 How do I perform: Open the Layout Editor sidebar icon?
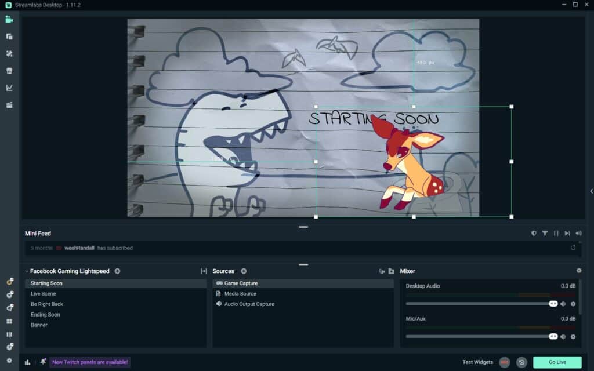pos(9,37)
